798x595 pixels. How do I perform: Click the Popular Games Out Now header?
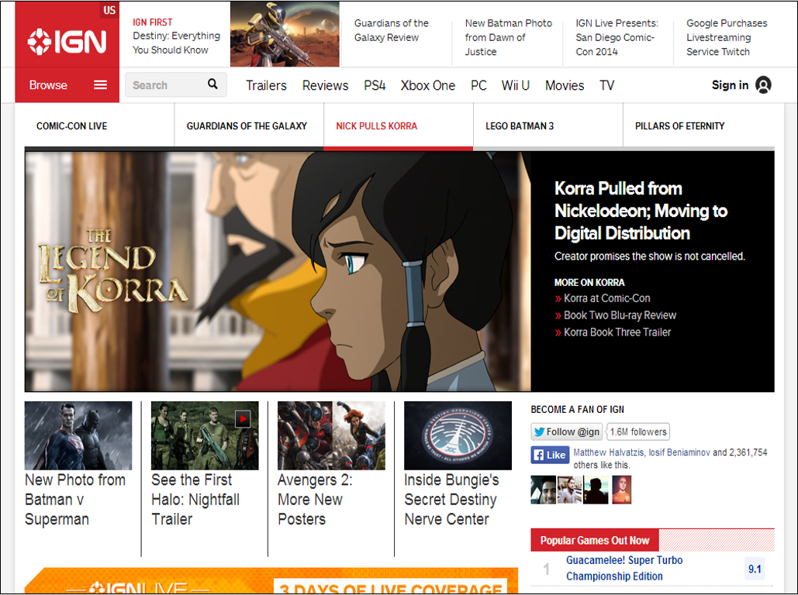click(x=594, y=541)
